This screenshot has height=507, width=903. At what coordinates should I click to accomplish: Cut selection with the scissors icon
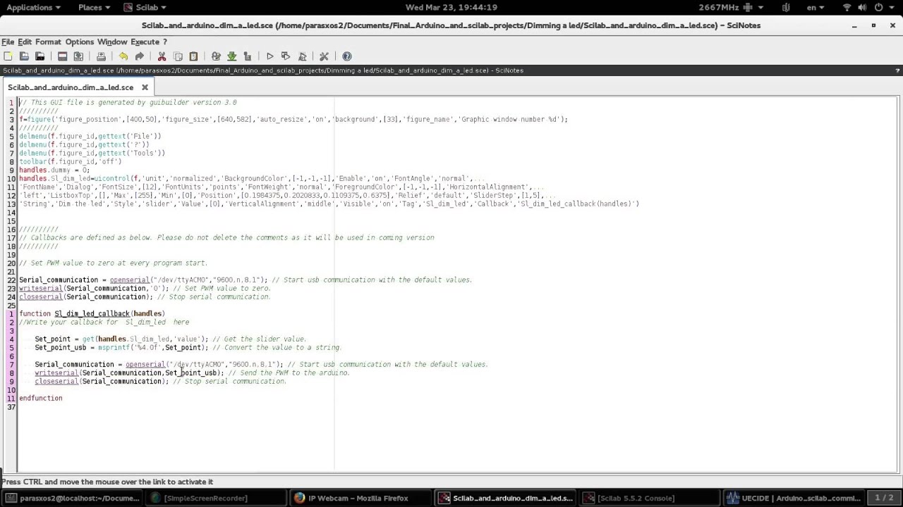click(x=162, y=56)
